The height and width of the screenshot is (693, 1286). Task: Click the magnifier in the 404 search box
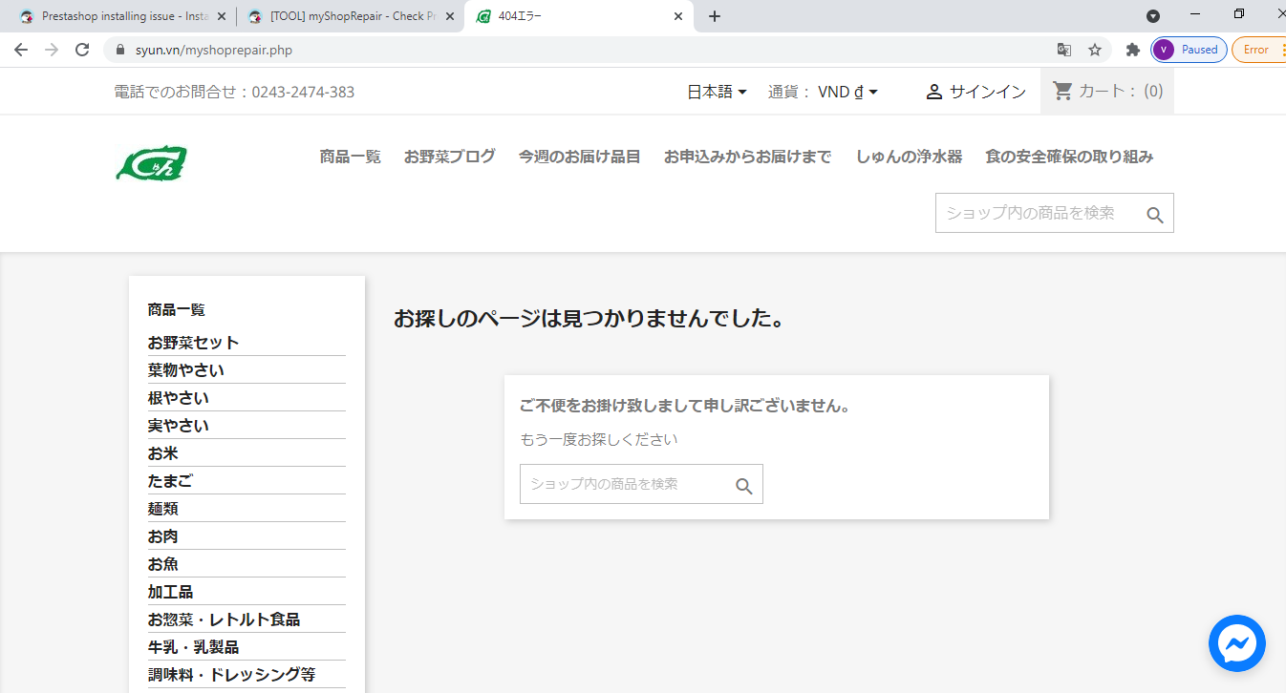744,486
